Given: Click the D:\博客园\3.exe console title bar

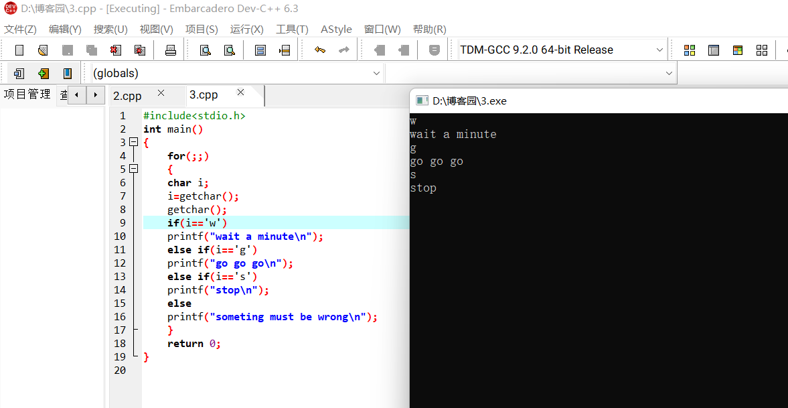Looking at the screenshot, I should [599, 100].
